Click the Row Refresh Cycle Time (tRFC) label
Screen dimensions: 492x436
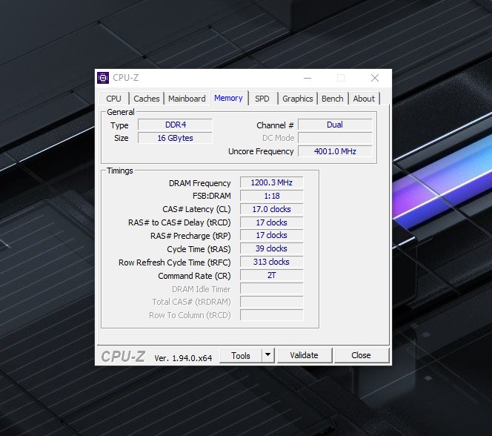click(174, 262)
